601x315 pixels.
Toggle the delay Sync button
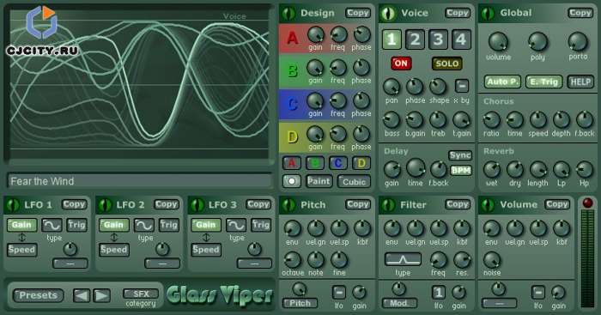click(x=460, y=155)
